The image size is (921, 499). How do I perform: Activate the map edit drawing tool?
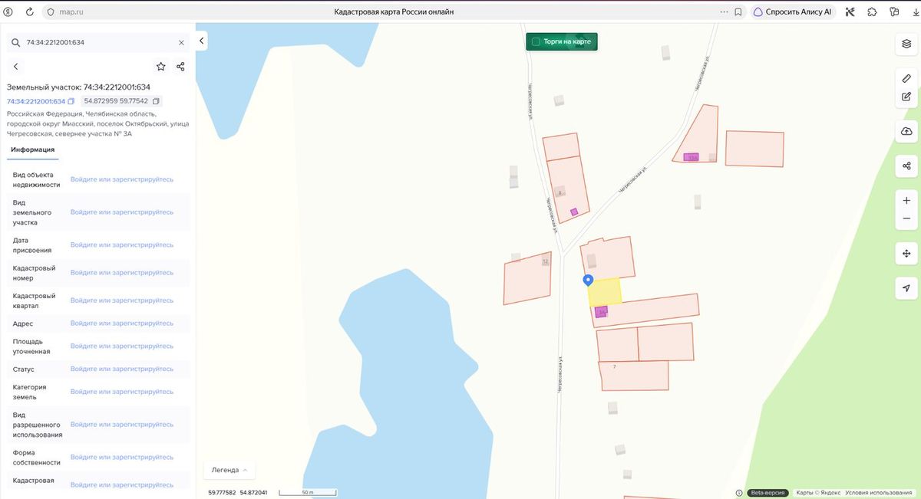point(906,97)
